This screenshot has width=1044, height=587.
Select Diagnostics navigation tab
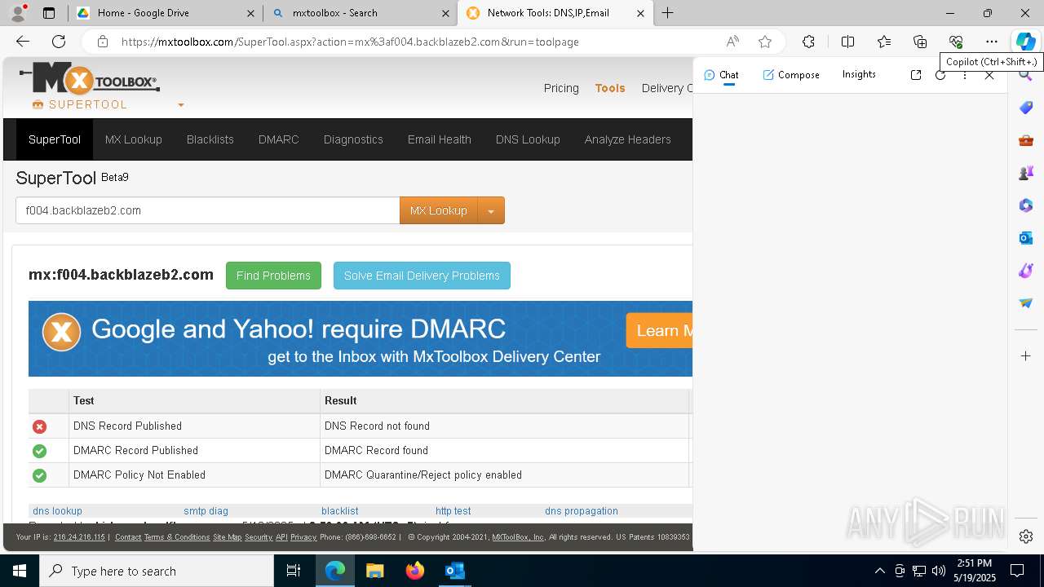tap(353, 139)
